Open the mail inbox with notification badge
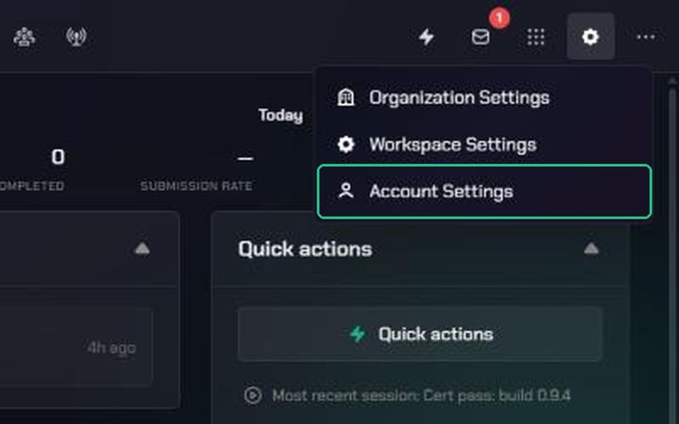 pos(480,37)
